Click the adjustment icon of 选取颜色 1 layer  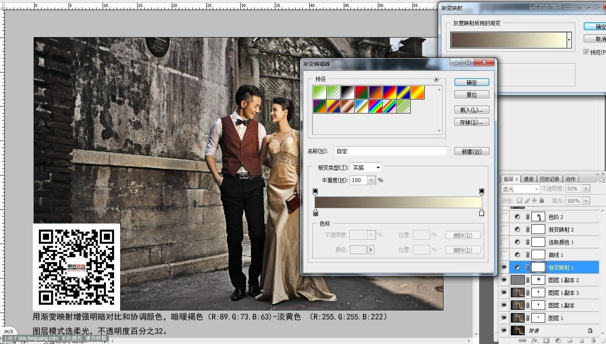[x=518, y=242]
